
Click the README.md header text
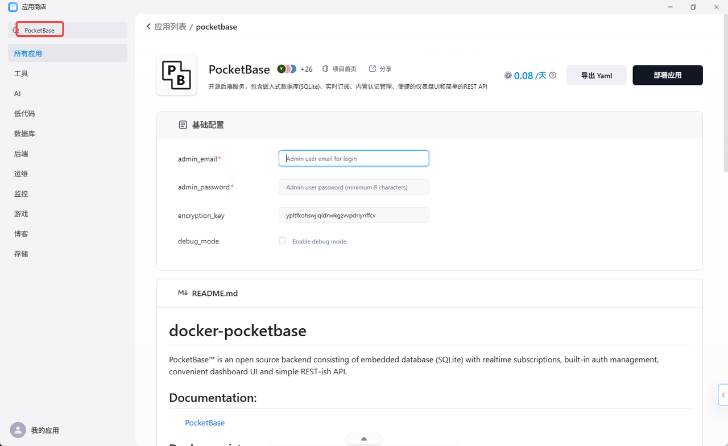click(215, 294)
